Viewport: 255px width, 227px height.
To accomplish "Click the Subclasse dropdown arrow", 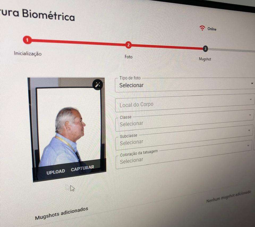I will coord(249,130).
